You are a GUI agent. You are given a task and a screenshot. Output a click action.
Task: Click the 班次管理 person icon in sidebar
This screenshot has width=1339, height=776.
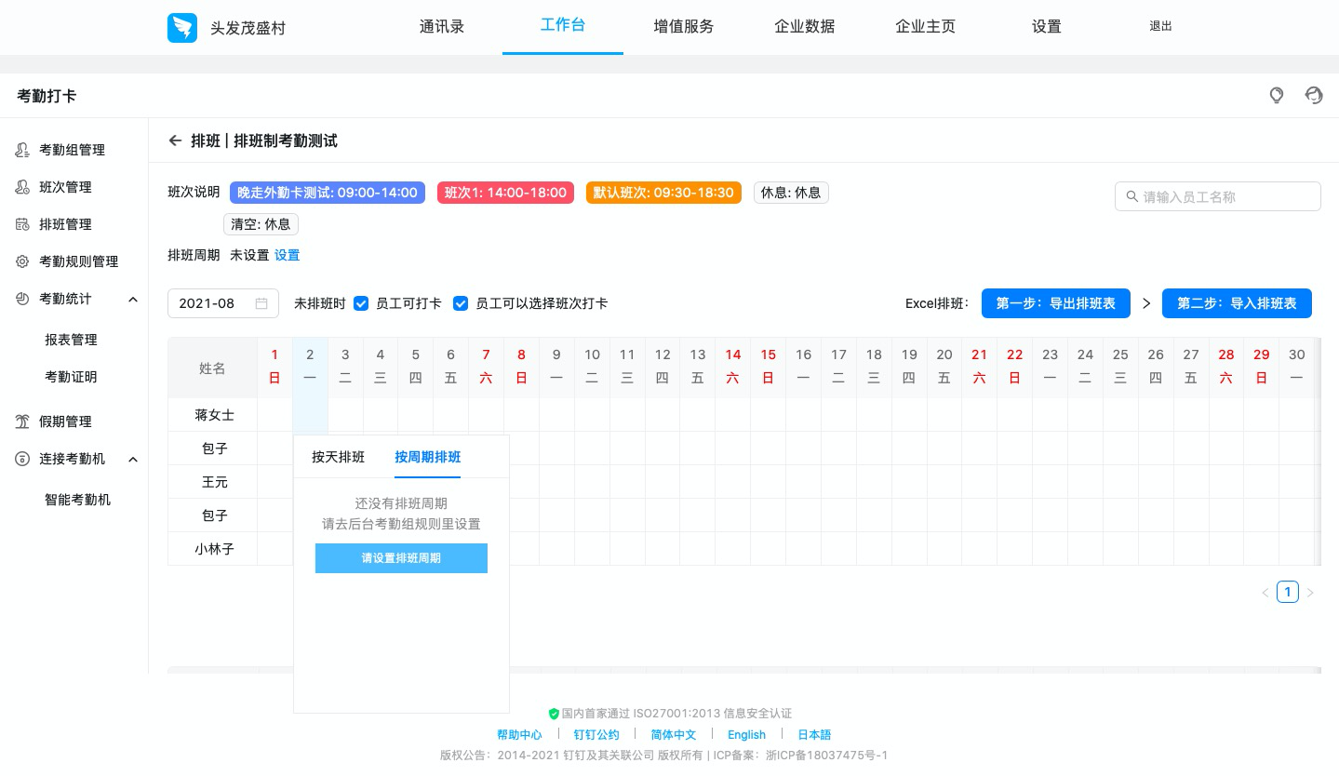coord(22,187)
